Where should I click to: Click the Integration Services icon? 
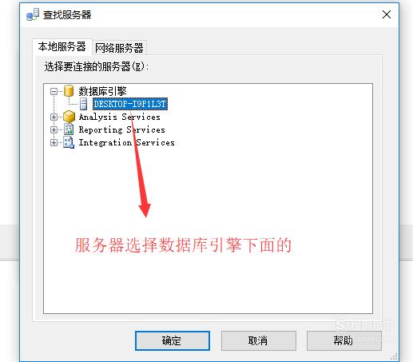69,142
